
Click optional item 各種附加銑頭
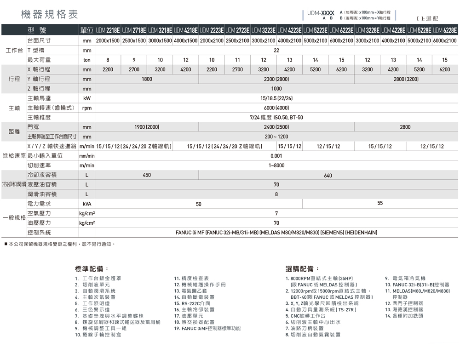[x=408, y=316]
